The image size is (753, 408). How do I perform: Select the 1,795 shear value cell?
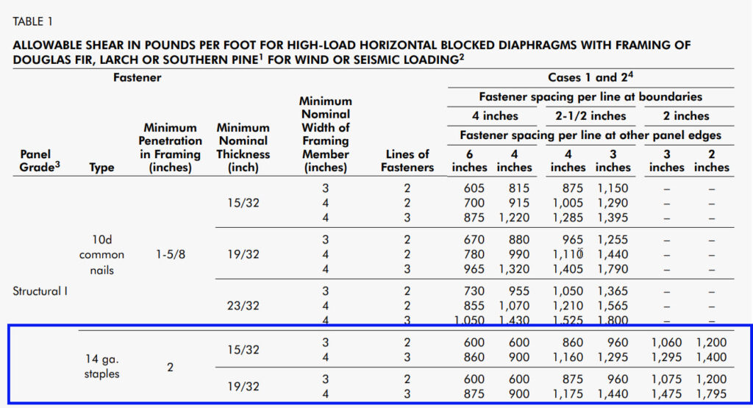coord(711,393)
